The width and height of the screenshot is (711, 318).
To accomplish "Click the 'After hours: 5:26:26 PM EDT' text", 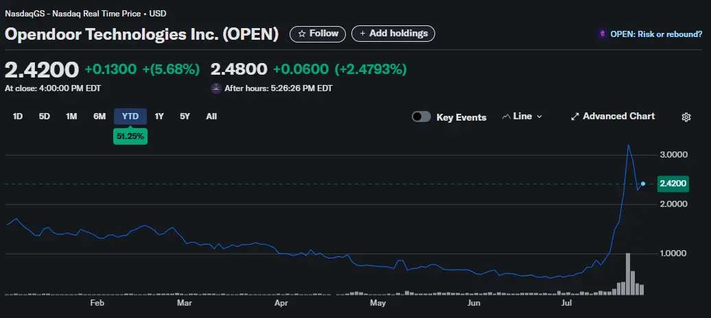I will click(279, 88).
